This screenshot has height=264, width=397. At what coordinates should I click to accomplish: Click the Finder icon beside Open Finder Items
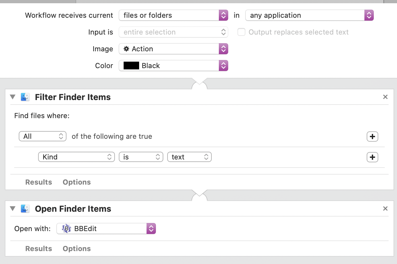pyautogui.click(x=25, y=209)
